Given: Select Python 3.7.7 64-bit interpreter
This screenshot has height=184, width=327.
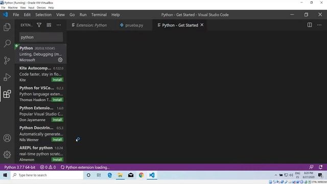Looking at the screenshot, I should pyautogui.click(x=20, y=167).
